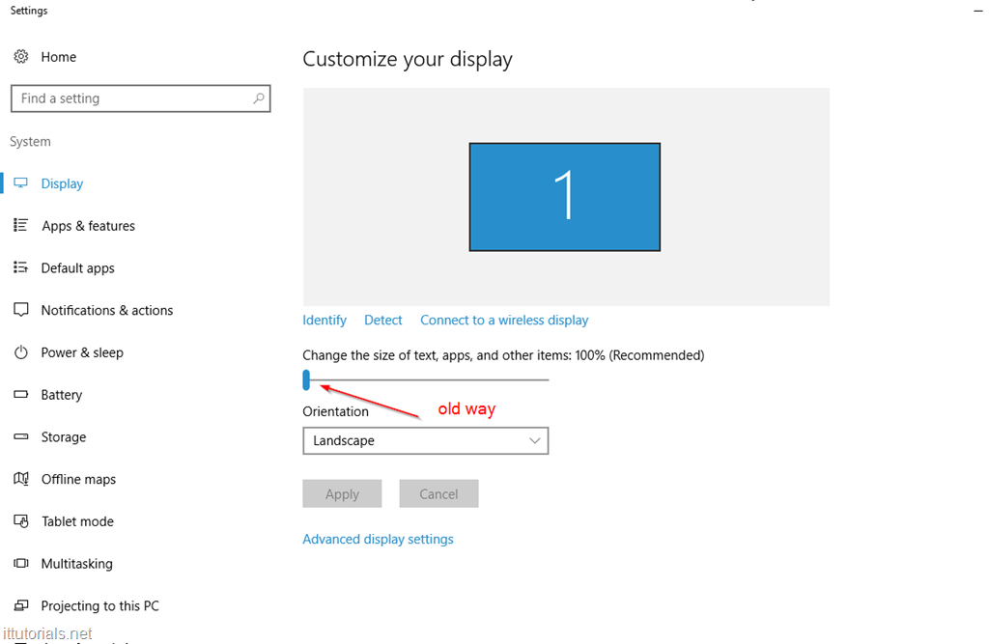Screen dimensions: 989x644
Task: Select the Storage drive icon
Action: point(21,436)
